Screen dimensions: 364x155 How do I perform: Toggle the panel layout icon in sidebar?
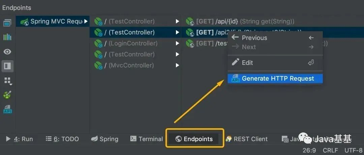(7, 66)
